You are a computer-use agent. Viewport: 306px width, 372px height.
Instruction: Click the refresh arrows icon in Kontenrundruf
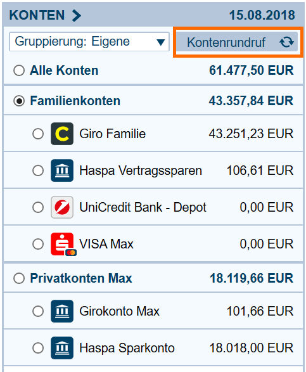[286, 42]
